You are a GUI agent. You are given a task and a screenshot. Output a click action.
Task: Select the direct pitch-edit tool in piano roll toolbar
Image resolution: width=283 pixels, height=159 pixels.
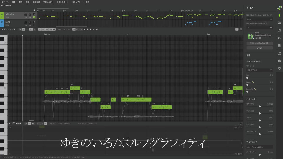31,29
